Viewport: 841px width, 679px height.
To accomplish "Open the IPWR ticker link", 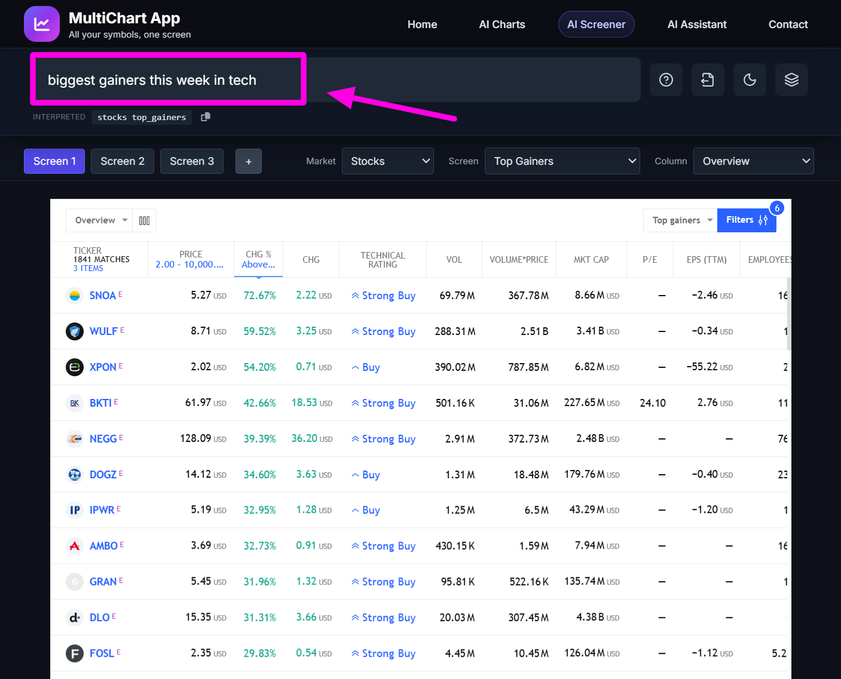I will (x=102, y=510).
